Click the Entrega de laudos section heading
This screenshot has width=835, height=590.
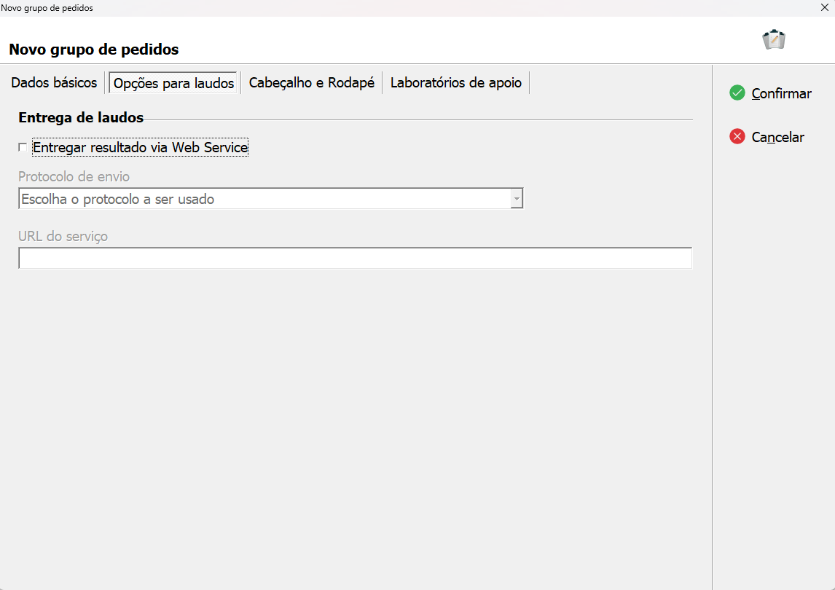pyautogui.click(x=81, y=117)
